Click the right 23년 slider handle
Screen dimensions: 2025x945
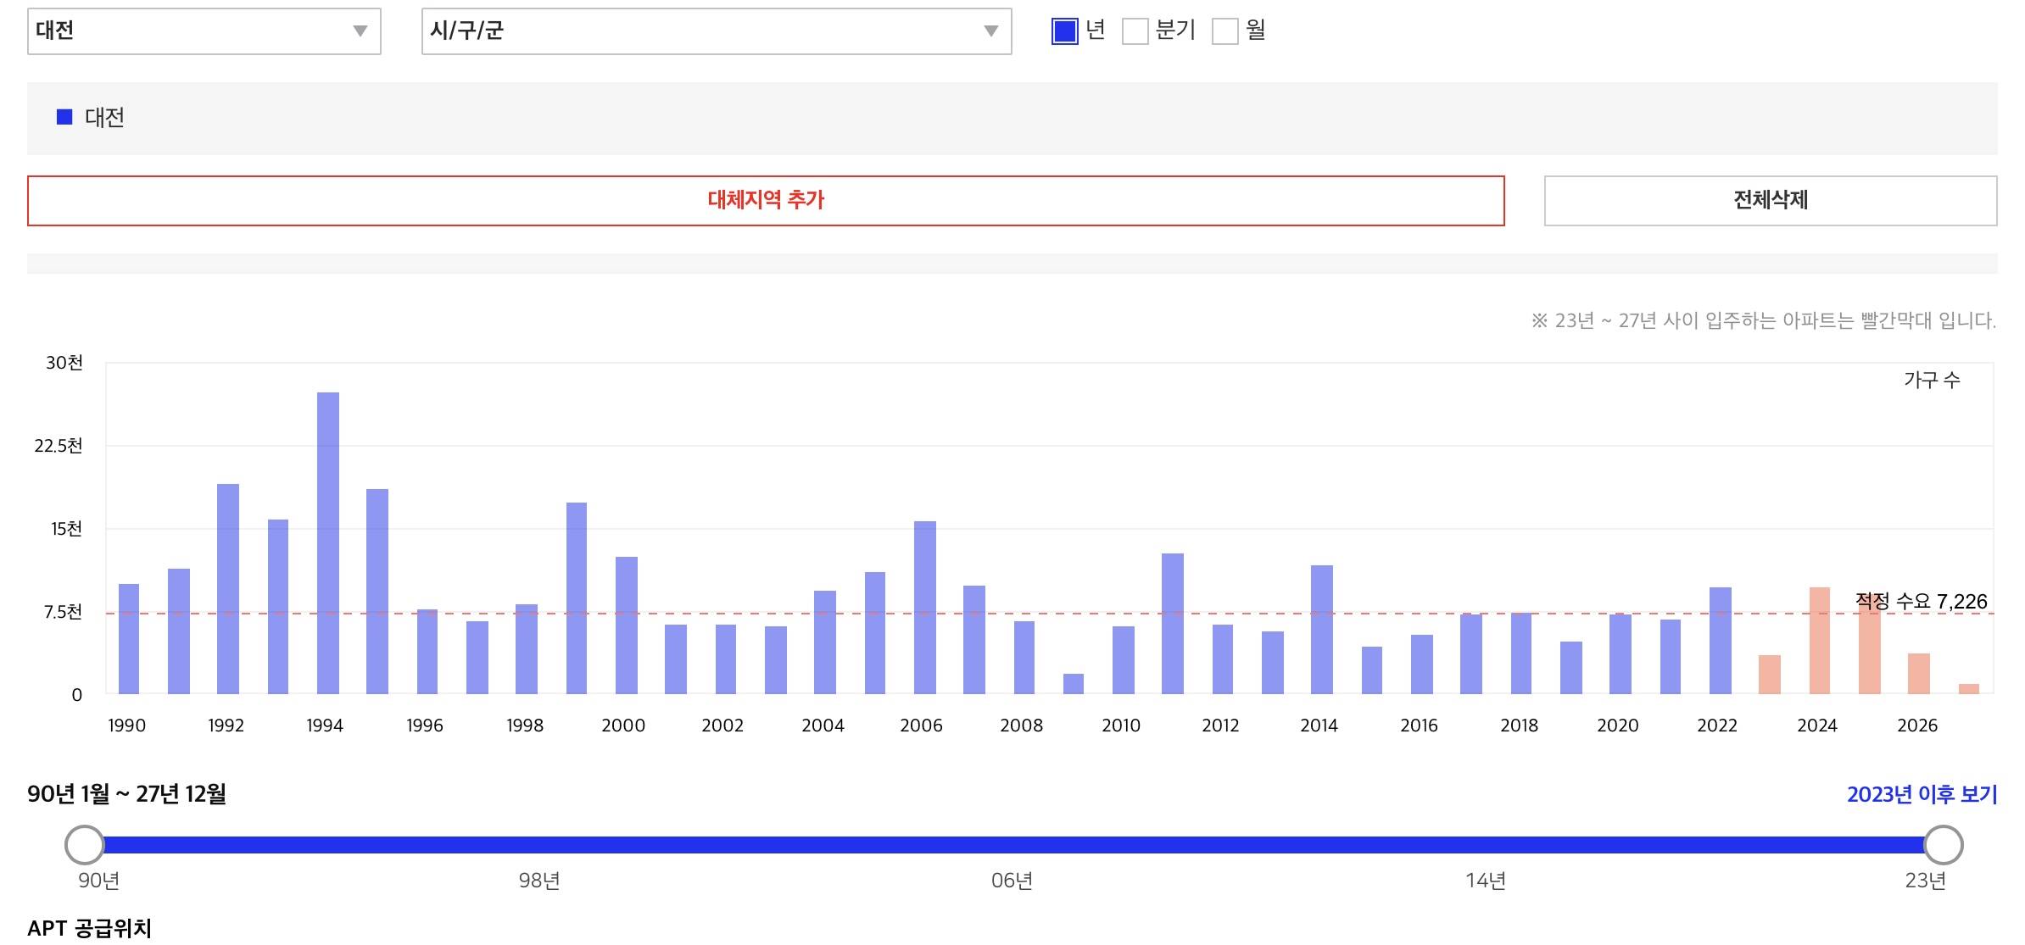[x=1943, y=844]
